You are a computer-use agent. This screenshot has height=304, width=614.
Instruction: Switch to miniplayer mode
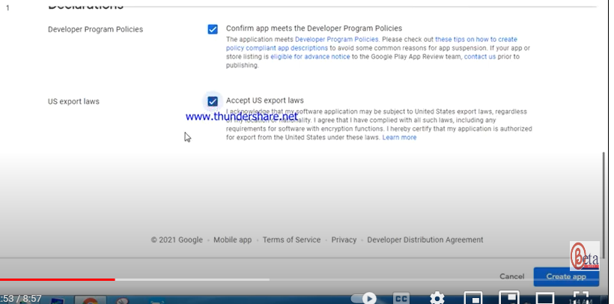473,298
